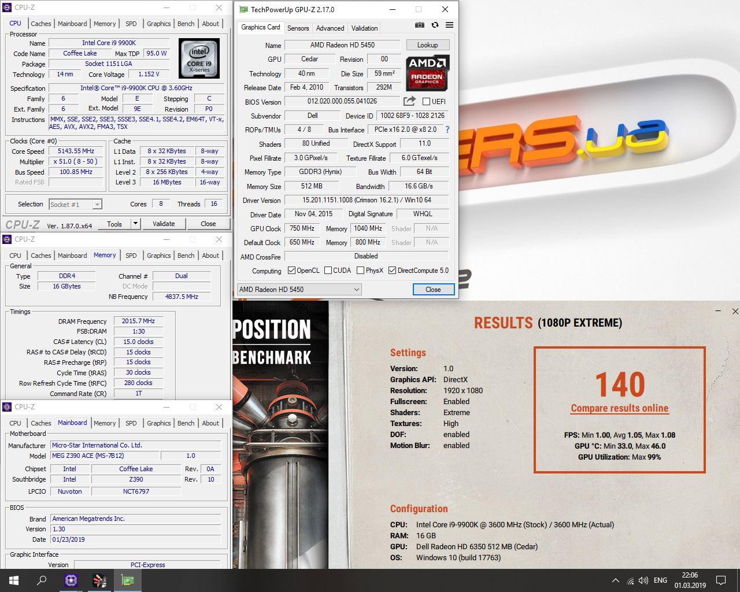Image resolution: width=740 pixels, height=592 pixels.
Task: Toggle UEFI checkbox in GPU-Z
Action: (x=426, y=102)
